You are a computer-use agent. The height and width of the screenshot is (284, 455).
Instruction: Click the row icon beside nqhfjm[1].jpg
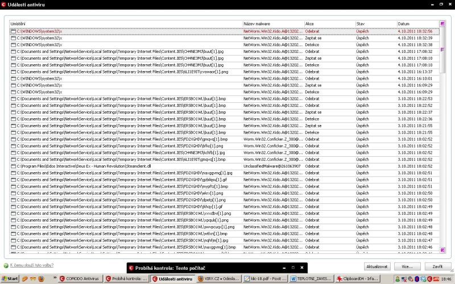coord(13,240)
